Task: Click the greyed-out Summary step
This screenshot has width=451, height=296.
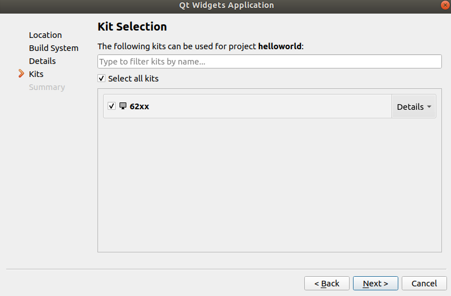Action: [46, 87]
